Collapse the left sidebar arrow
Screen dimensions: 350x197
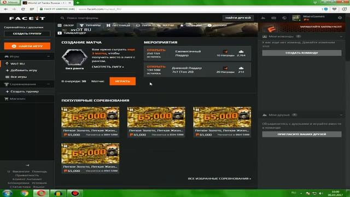pyautogui.click(x=27, y=165)
